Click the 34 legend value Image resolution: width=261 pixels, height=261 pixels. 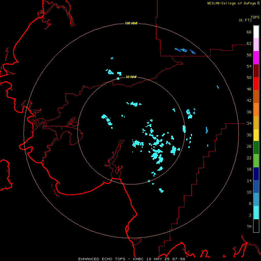[249, 123]
